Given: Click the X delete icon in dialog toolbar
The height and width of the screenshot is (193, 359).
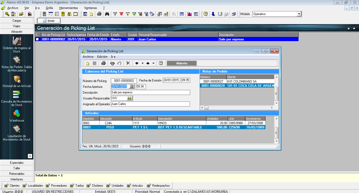Looking at the screenshot, I should pyautogui.click(x=128, y=63).
